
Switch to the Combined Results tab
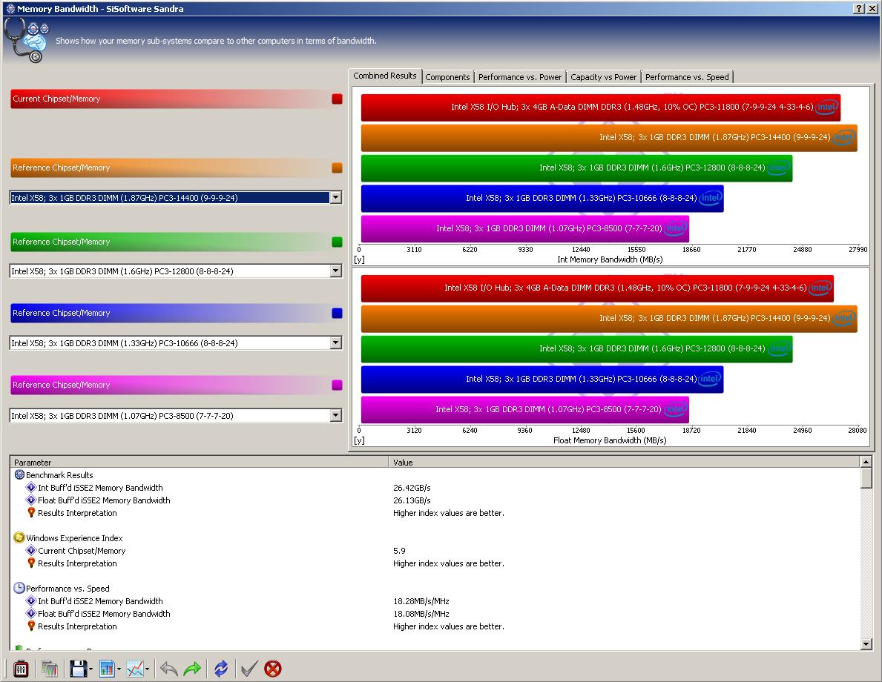385,76
